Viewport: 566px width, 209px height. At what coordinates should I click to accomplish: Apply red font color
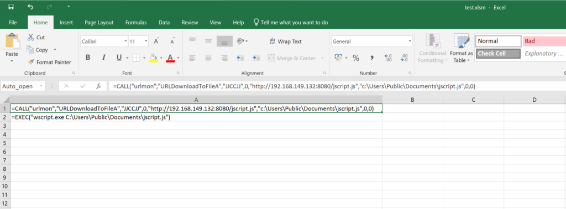coord(170,58)
